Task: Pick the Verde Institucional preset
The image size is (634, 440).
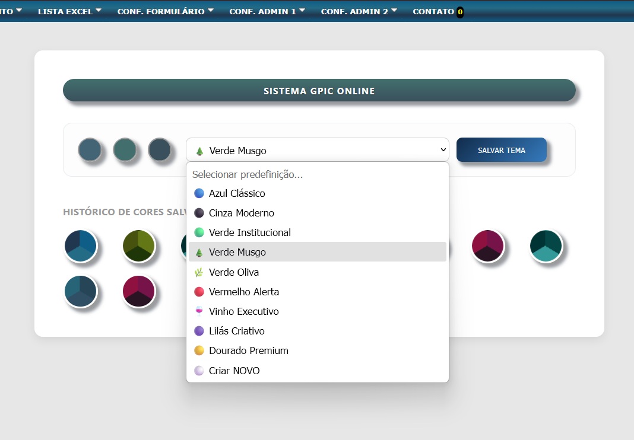Action: pos(249,232)
